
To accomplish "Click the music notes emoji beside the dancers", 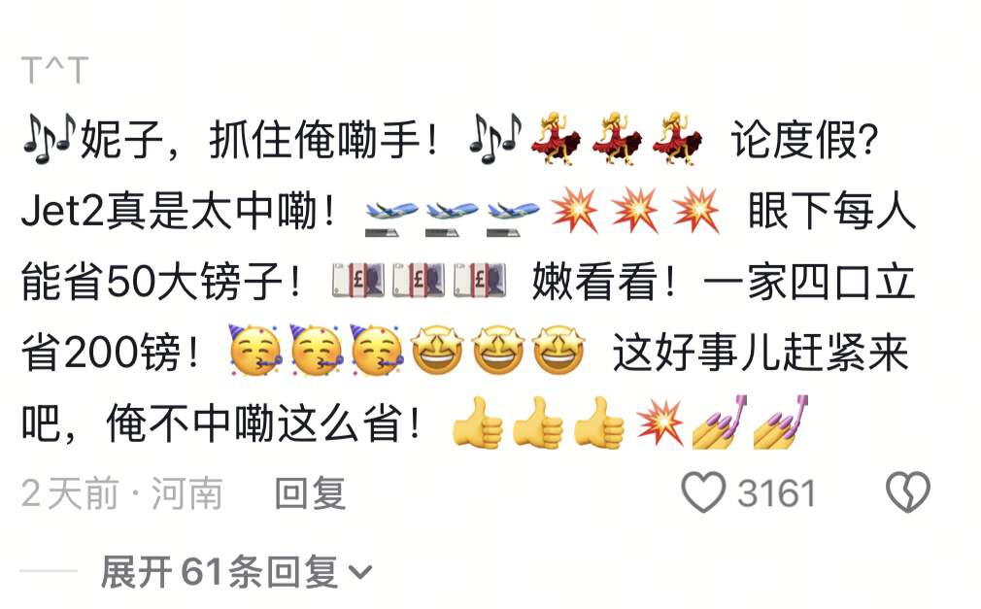I will click(495, 138).
